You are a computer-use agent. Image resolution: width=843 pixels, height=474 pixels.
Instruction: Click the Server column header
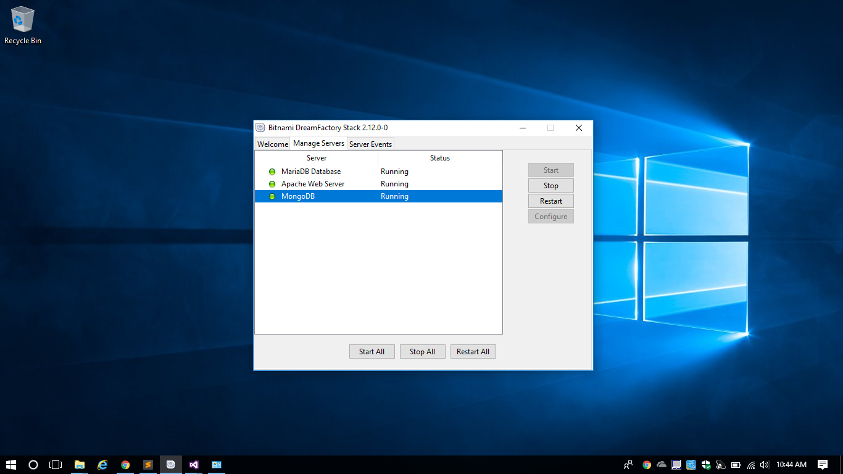pos(317,158)
